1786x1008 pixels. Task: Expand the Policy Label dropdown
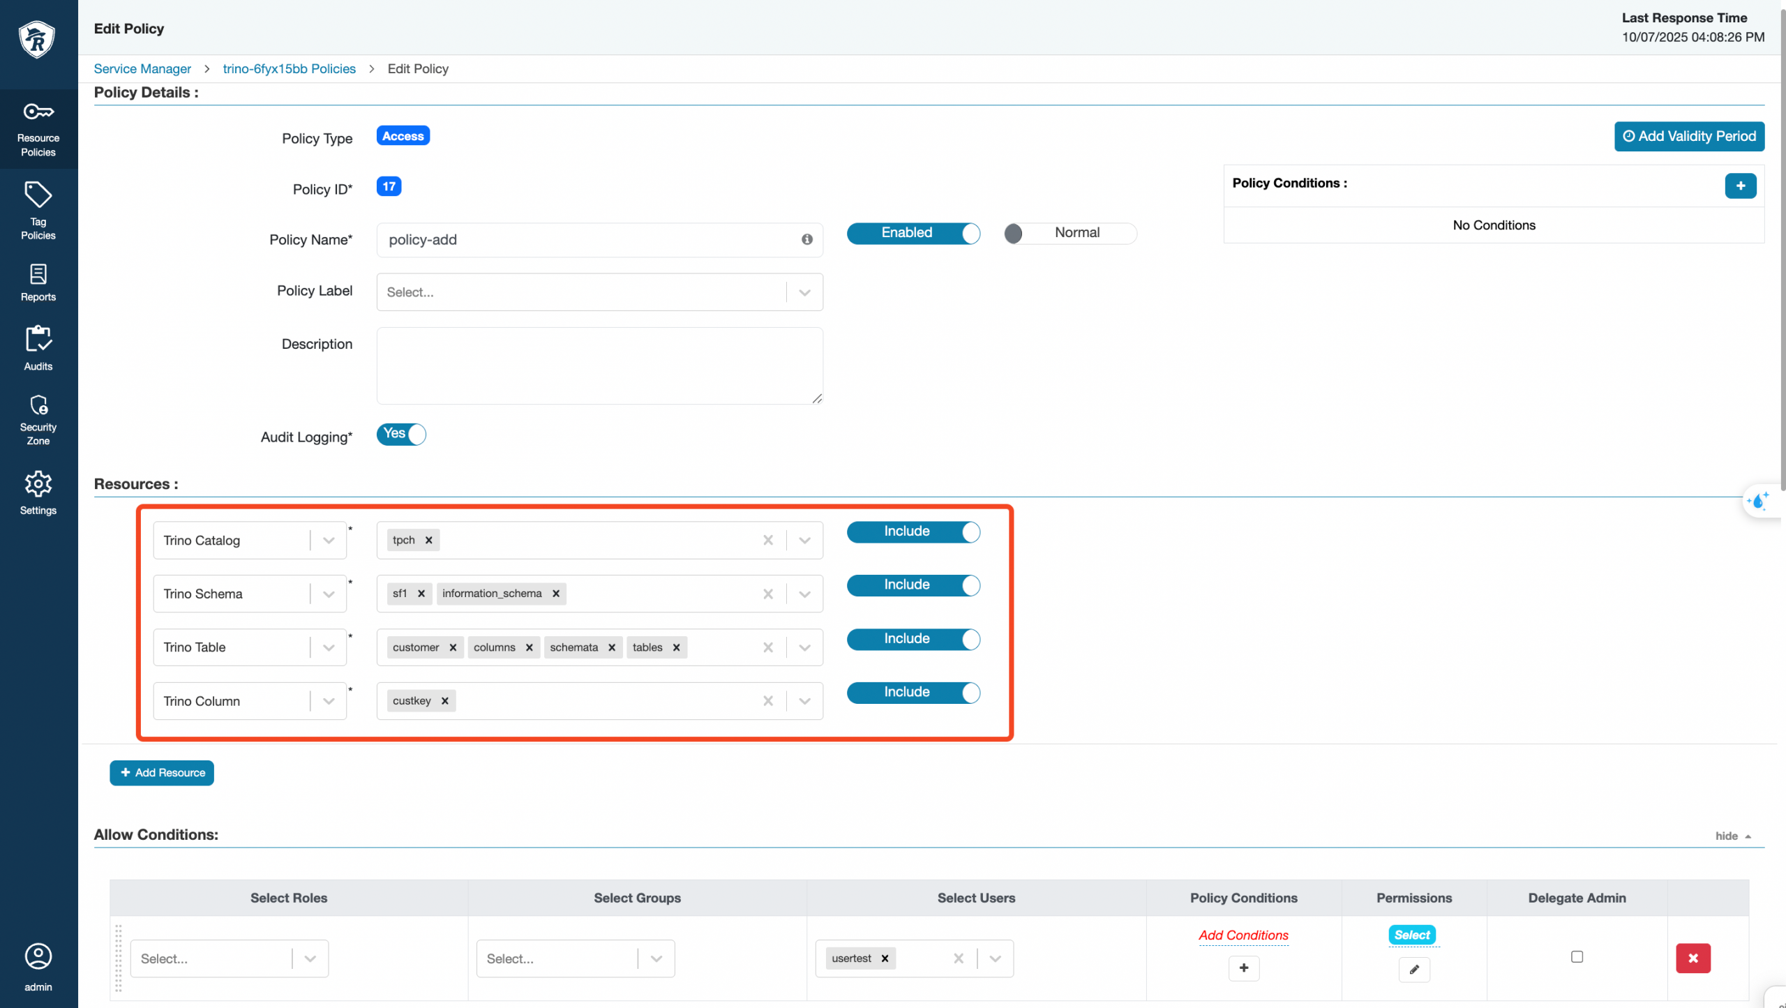coord(804,292)
